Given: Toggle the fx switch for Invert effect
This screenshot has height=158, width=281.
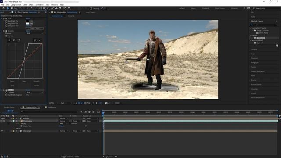Looking at the screenshot, I should tap(4, 90).
